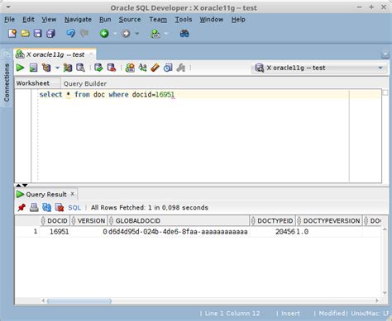Click the Explain Plan icon
This screenshot has width=392, height=321.
tap(46, 68)
